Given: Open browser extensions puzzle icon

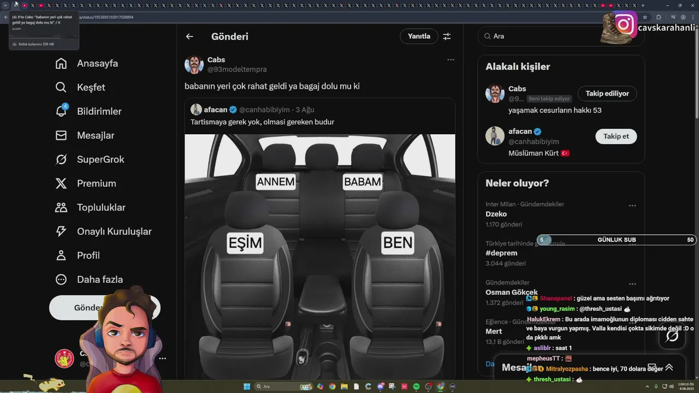Looking at the screenshot, I should tap(659, 17).
